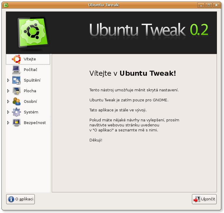224x213 pixels.
Task: Select the Počítač computer icon
Action: pyautogui.click(x=16, y=70)
